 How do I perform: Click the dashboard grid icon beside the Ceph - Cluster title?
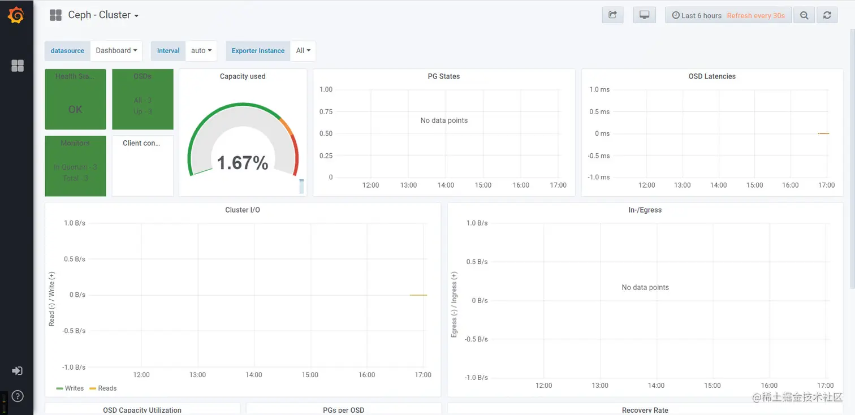point(55,15)
